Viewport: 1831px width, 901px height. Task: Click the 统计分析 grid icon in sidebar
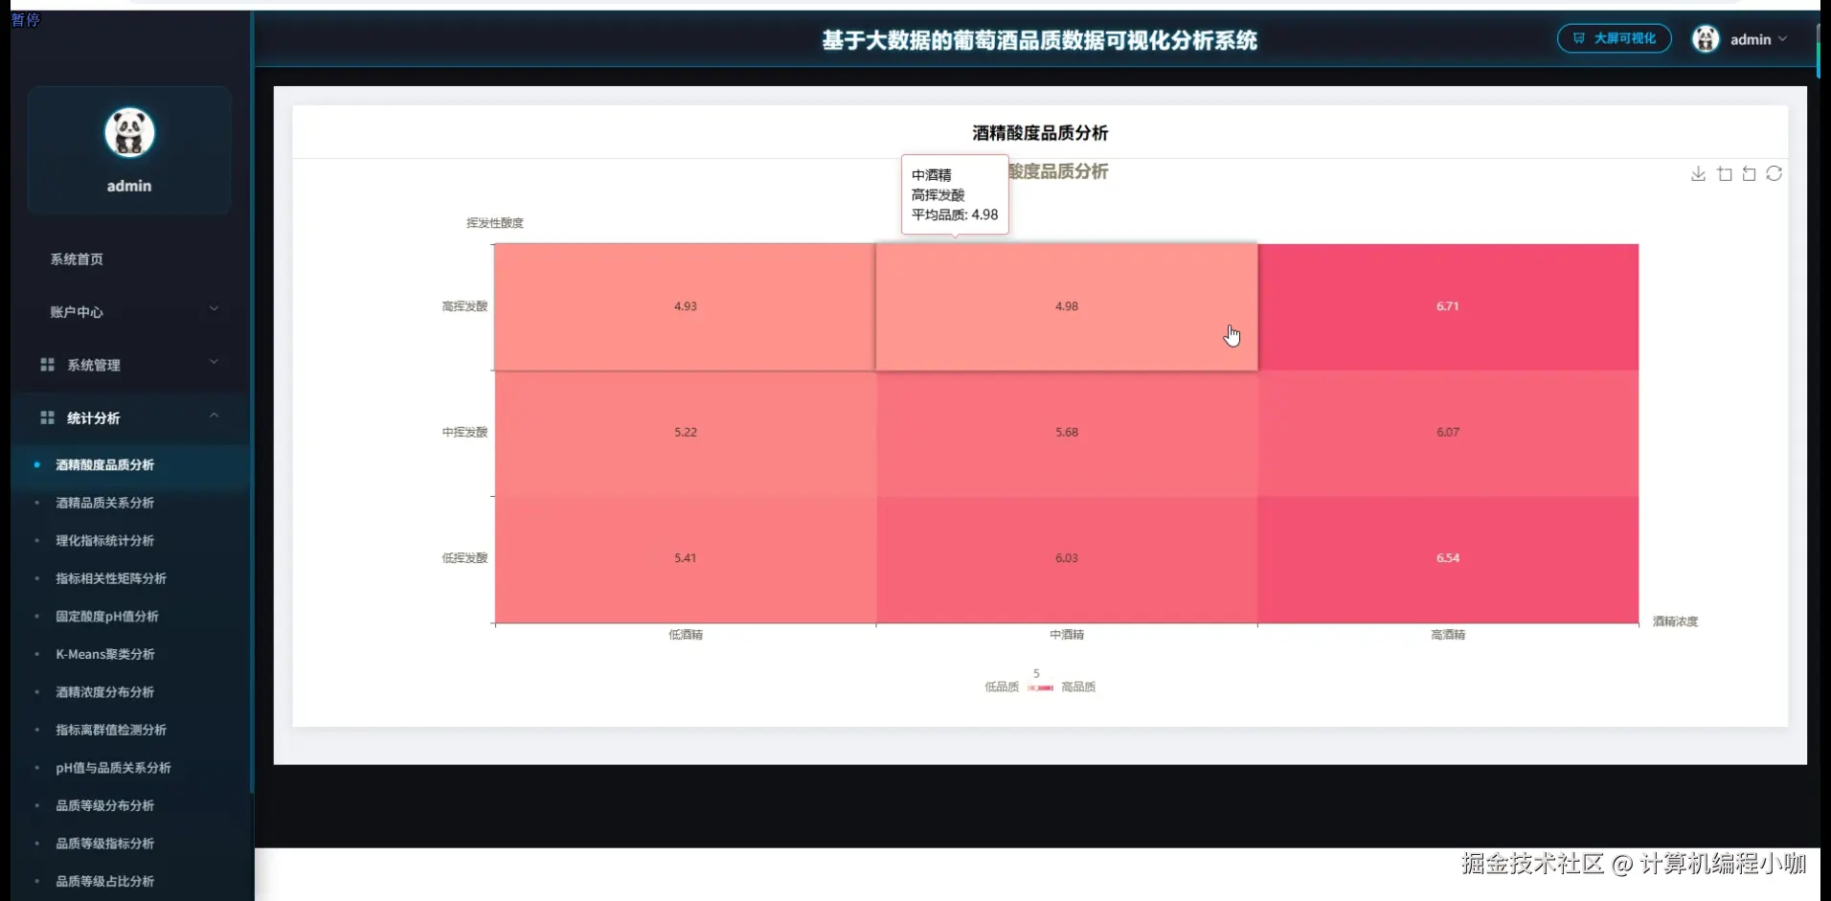pos(47,417)
